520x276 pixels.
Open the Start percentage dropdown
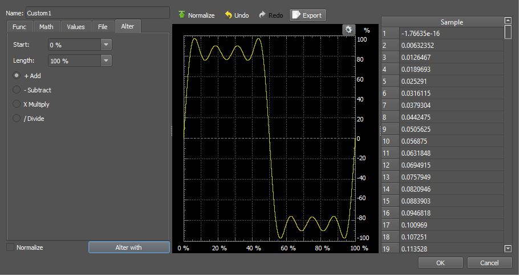[106, 45]
